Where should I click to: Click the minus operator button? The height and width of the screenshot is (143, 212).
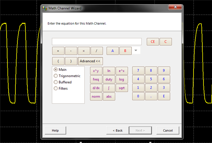(71, 51)
